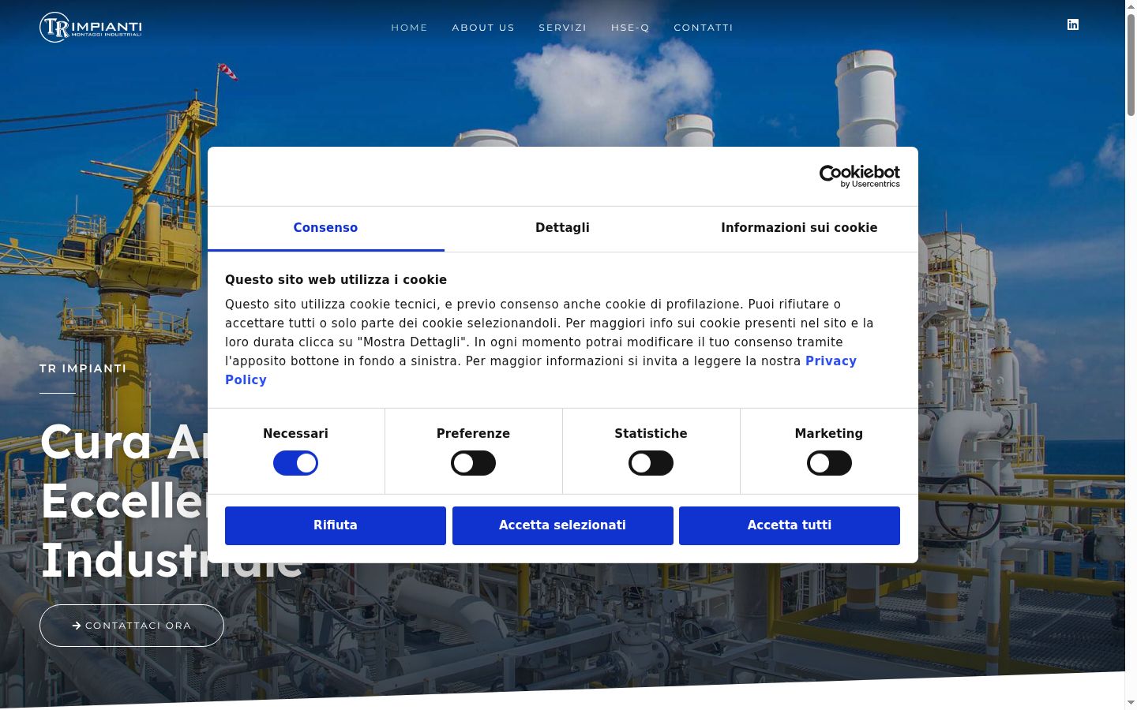1137x710 pixels.
Task: Open the Cookiebot by Usercentrics logo
Action: pos(859,176)
